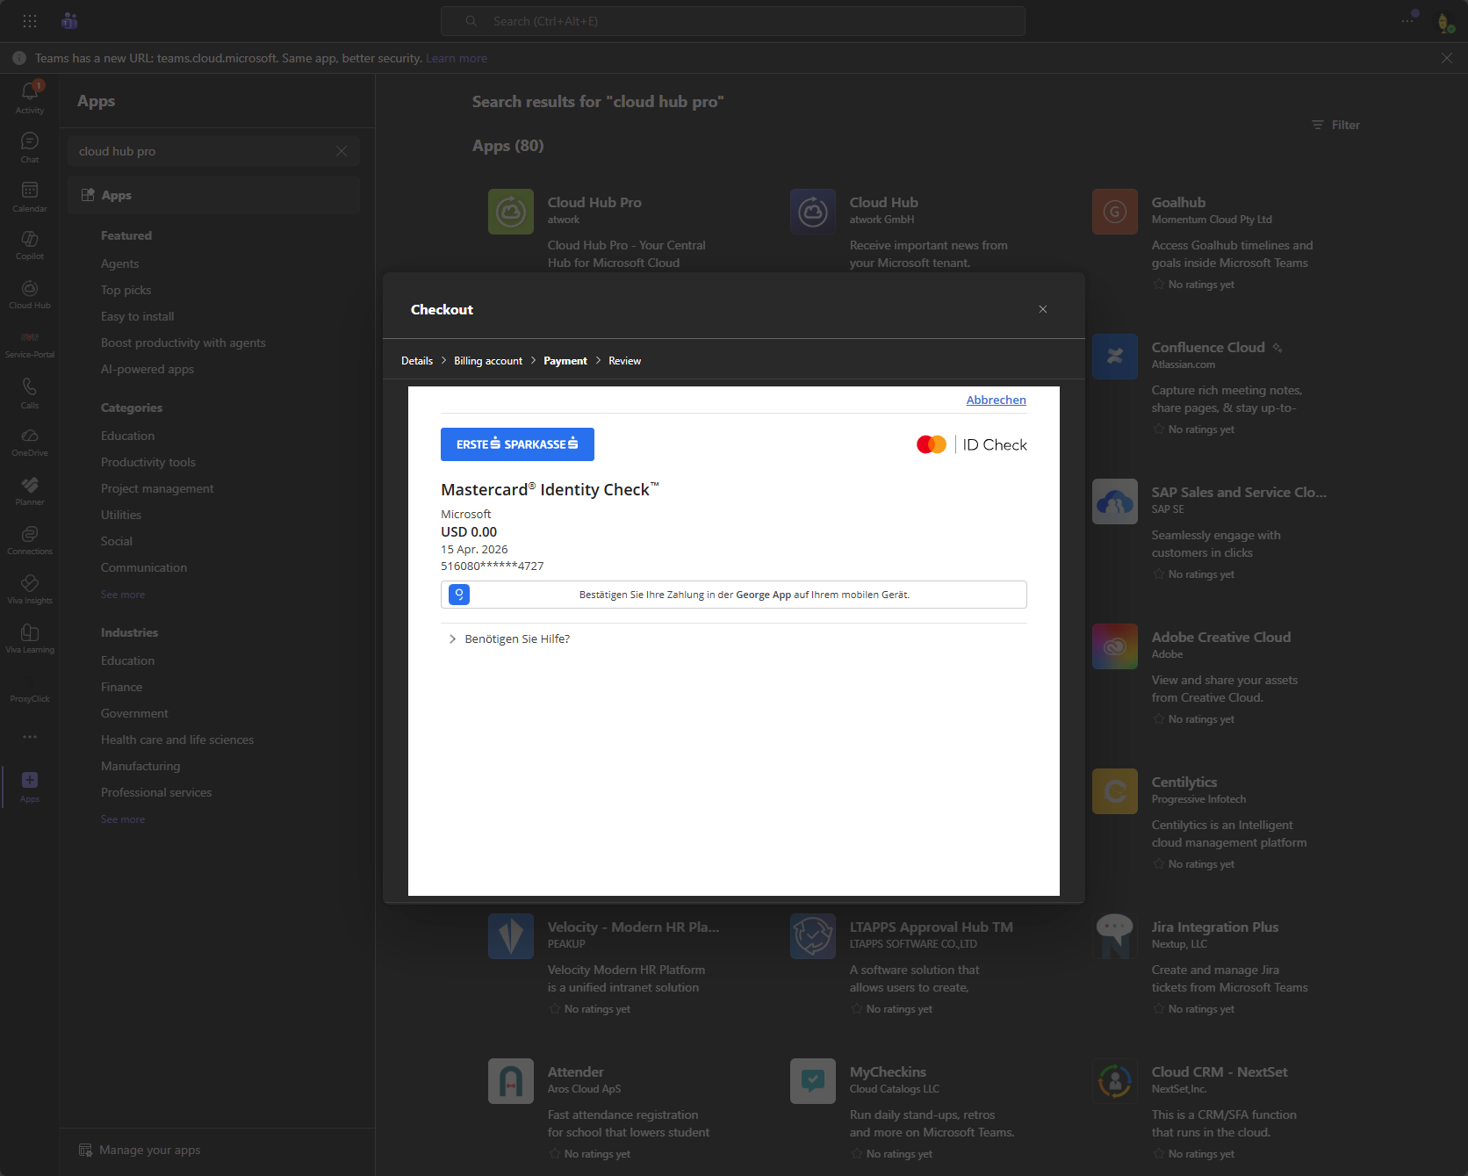Open Boost productivity with agents
This screenshot has height=1176, width=1468.
click(183, 343)
